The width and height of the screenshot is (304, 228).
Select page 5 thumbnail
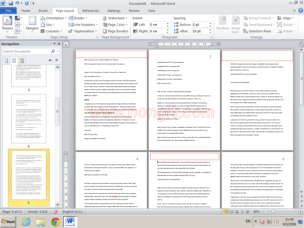click(x=29, y=175)
